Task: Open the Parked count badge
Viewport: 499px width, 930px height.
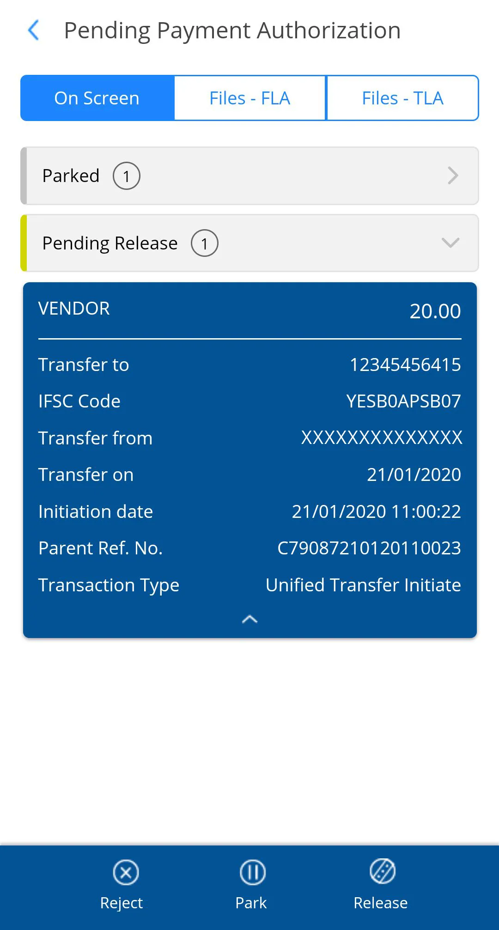Action: (126, 176)
